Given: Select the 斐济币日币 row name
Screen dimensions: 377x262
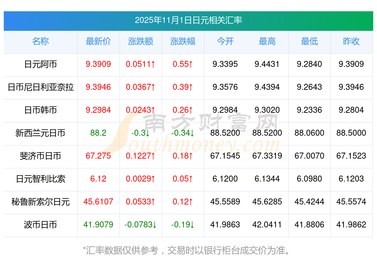Looking at the screenshot, I should [40, 156].
